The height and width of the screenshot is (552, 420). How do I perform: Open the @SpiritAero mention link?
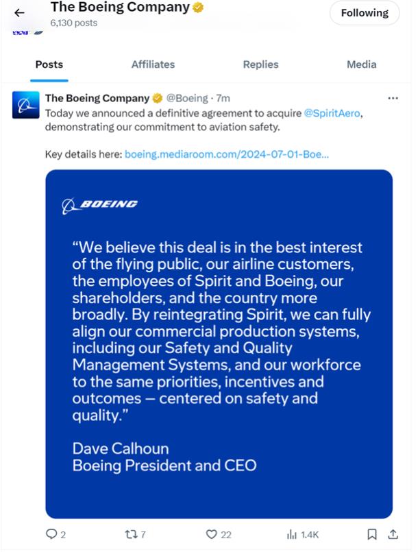pos(332,113)
